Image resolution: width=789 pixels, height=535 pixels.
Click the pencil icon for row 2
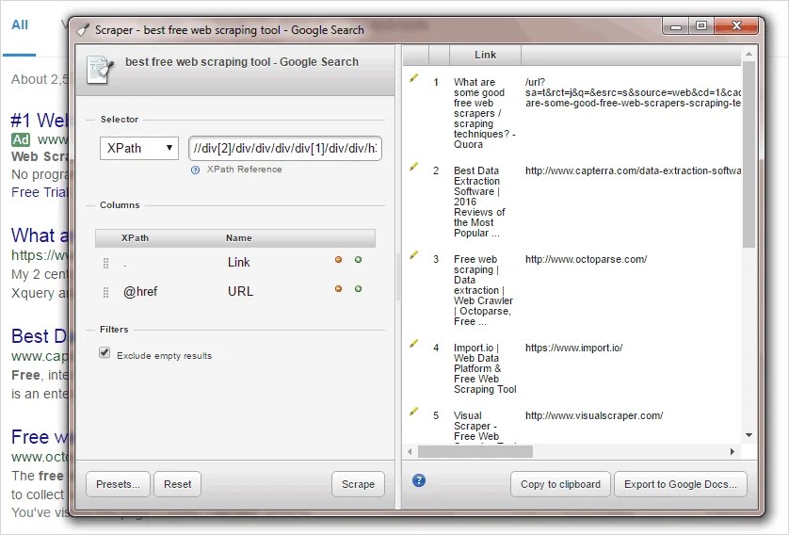413,167
